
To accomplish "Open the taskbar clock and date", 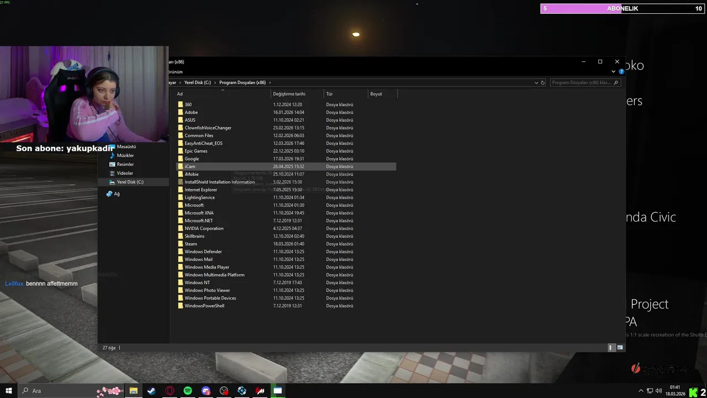I will [675, 391].
